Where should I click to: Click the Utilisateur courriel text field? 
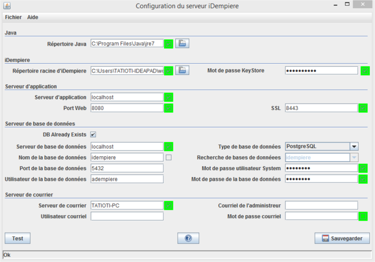127,216
